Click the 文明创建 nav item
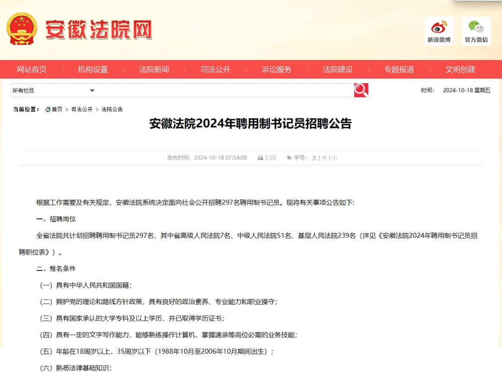 pos(460,70)
